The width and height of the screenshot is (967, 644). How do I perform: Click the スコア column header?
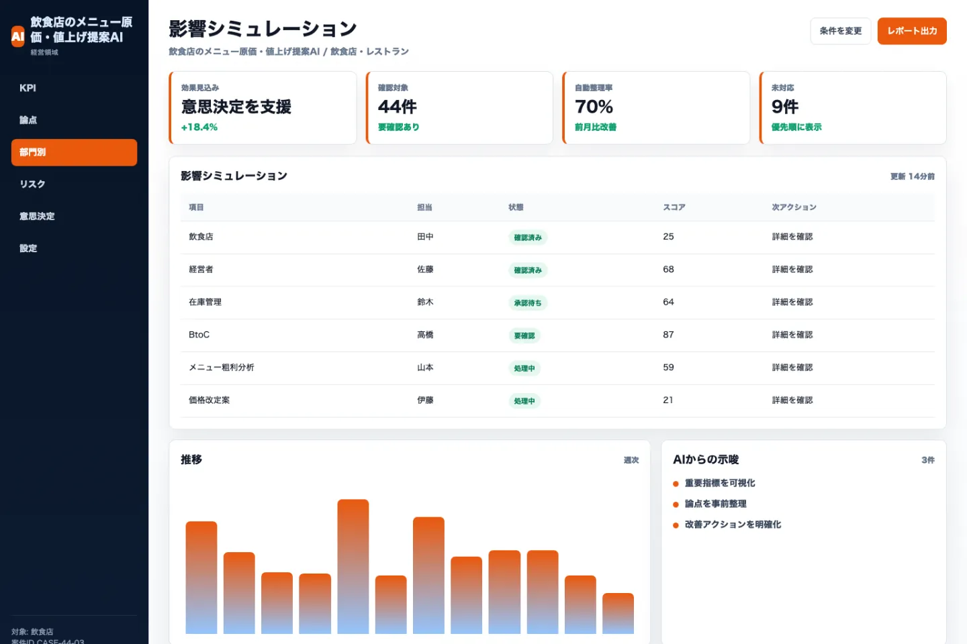click(674, 207)
